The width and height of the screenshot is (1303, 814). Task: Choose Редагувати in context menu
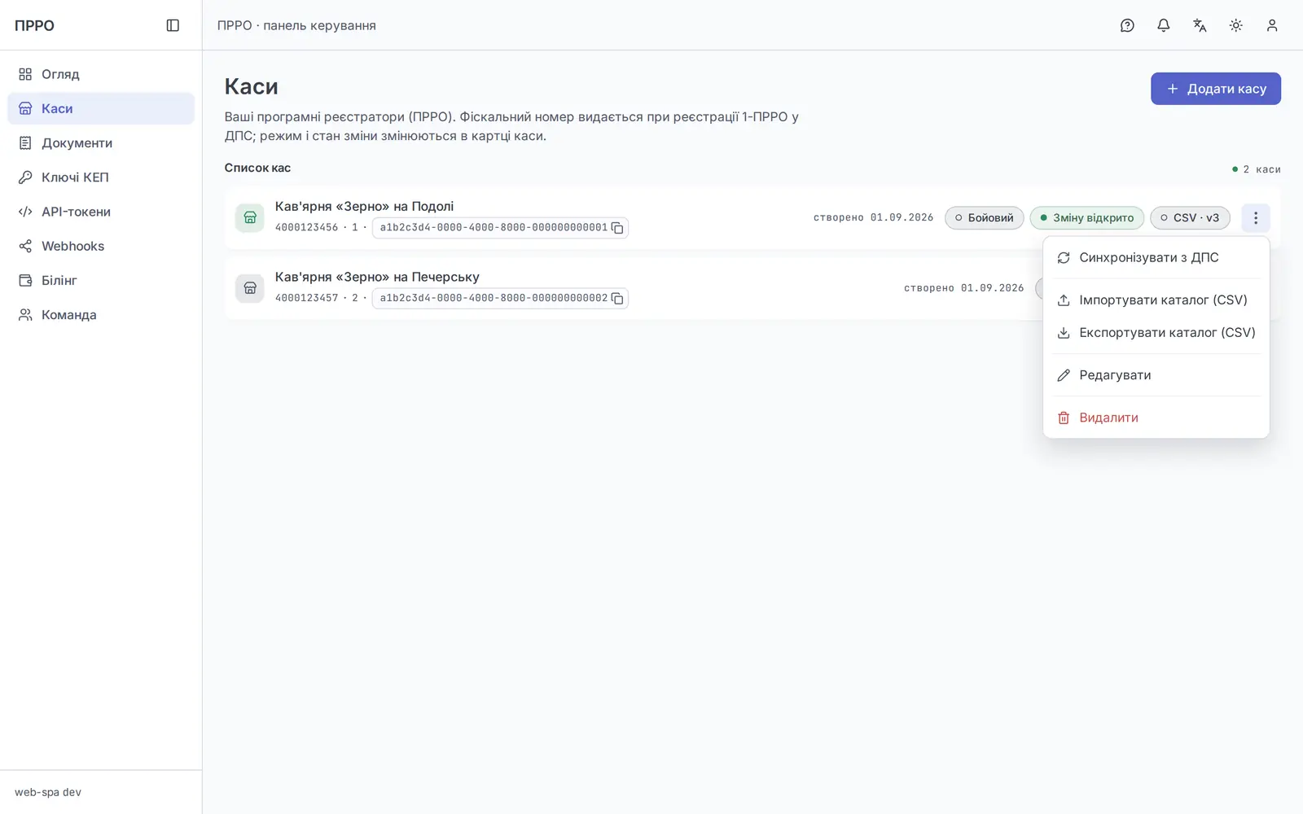pyautogui.click(x=1156, y=374)
